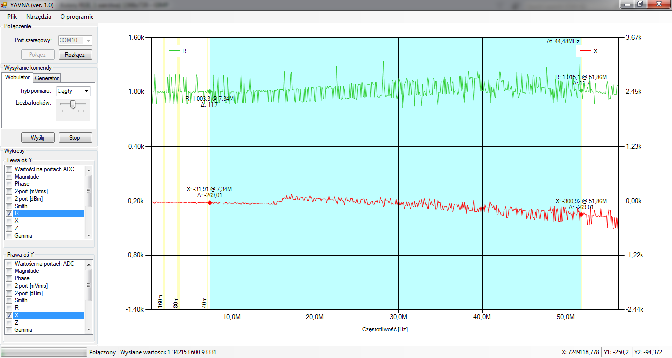The width and height of the screenshot is (672, 358).
Task: Enable Smith in the Lewa oś Y list
Action: pos(9,206)
